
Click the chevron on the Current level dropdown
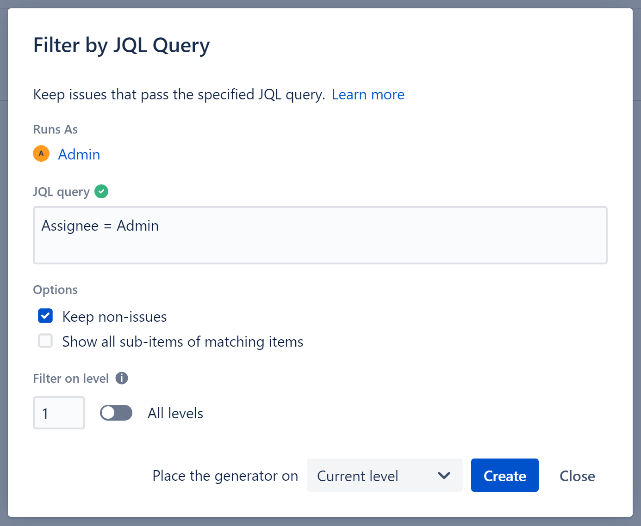(x=444, y=476)
